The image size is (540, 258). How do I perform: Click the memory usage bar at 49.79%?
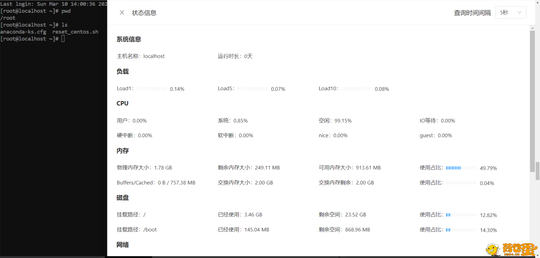point(461,168)
